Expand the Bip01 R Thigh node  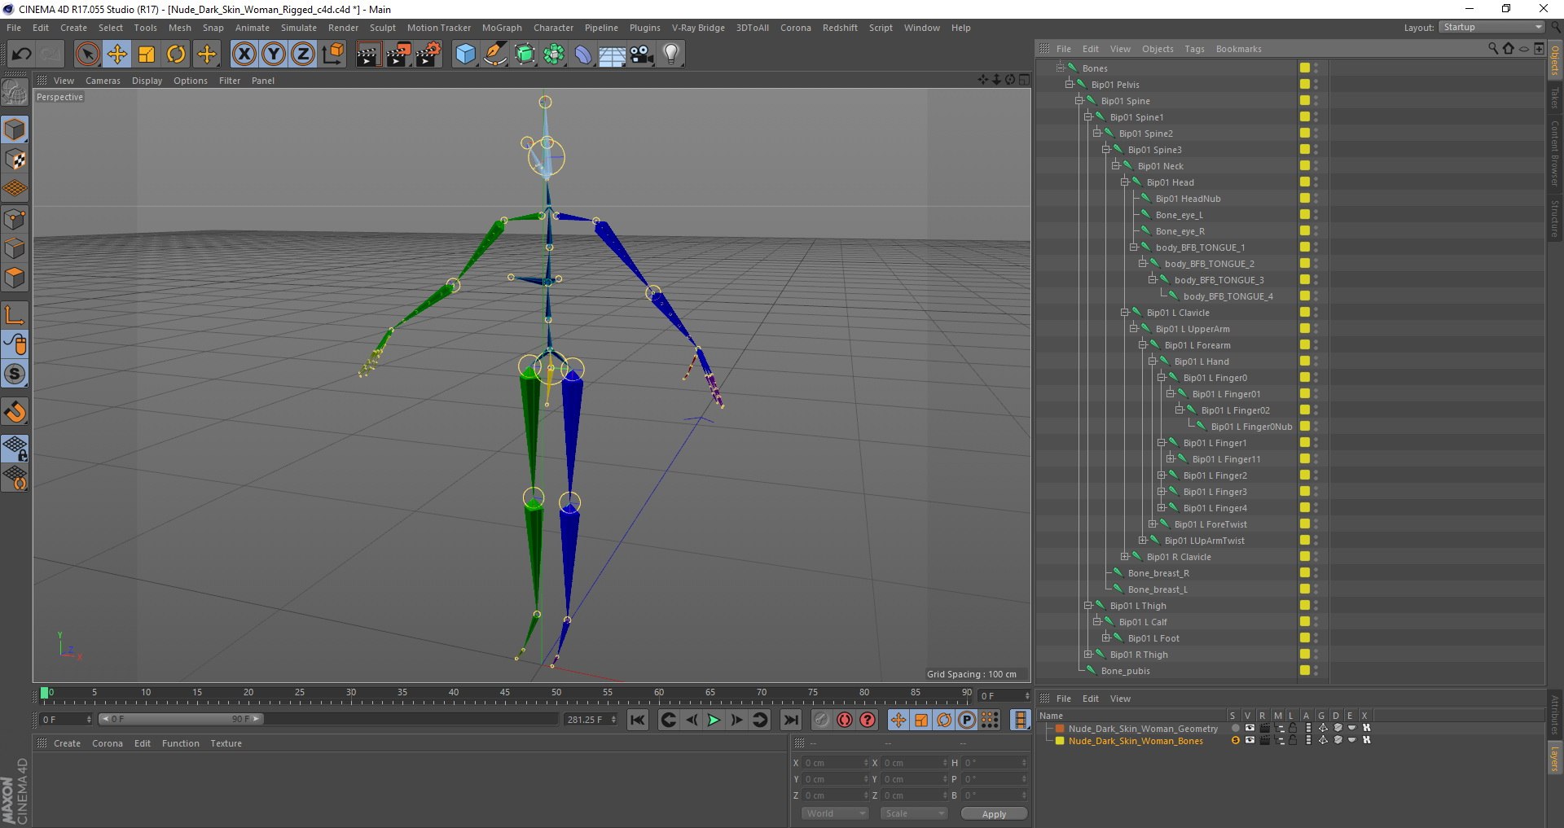[x=1088, y=655]
